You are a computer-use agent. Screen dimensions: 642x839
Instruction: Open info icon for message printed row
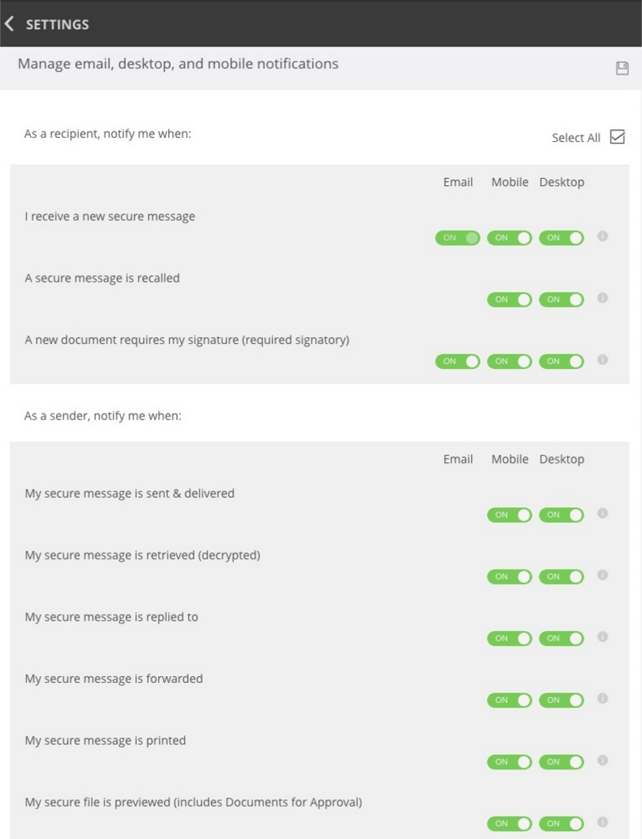(x=602, y=760)
